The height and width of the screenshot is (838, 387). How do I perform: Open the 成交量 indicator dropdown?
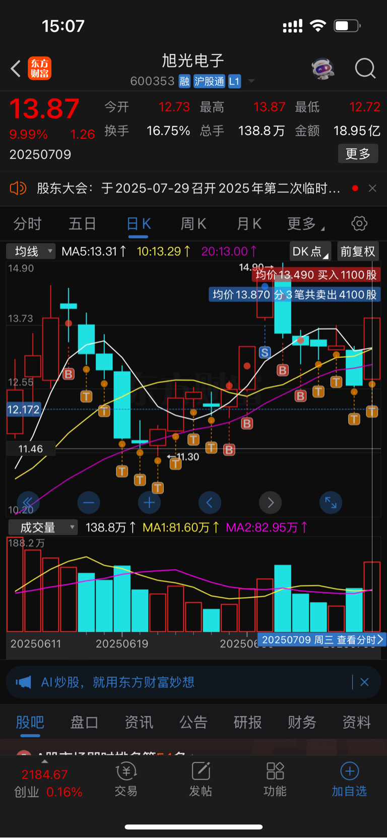tap(43, 527)
